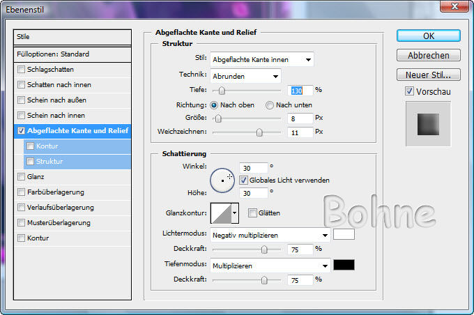Click the Tiefe percent input field
This screenshot has width=474, height=315.
[300, 91]
